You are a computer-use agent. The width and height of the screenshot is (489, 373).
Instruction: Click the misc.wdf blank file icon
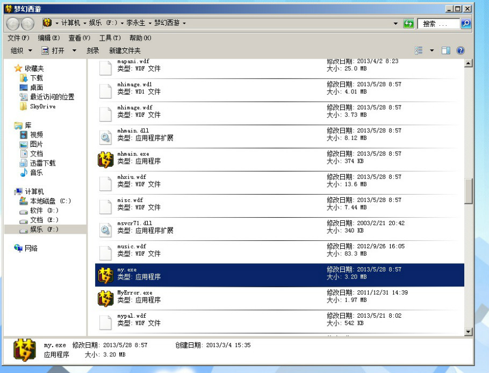click(105, 207)
